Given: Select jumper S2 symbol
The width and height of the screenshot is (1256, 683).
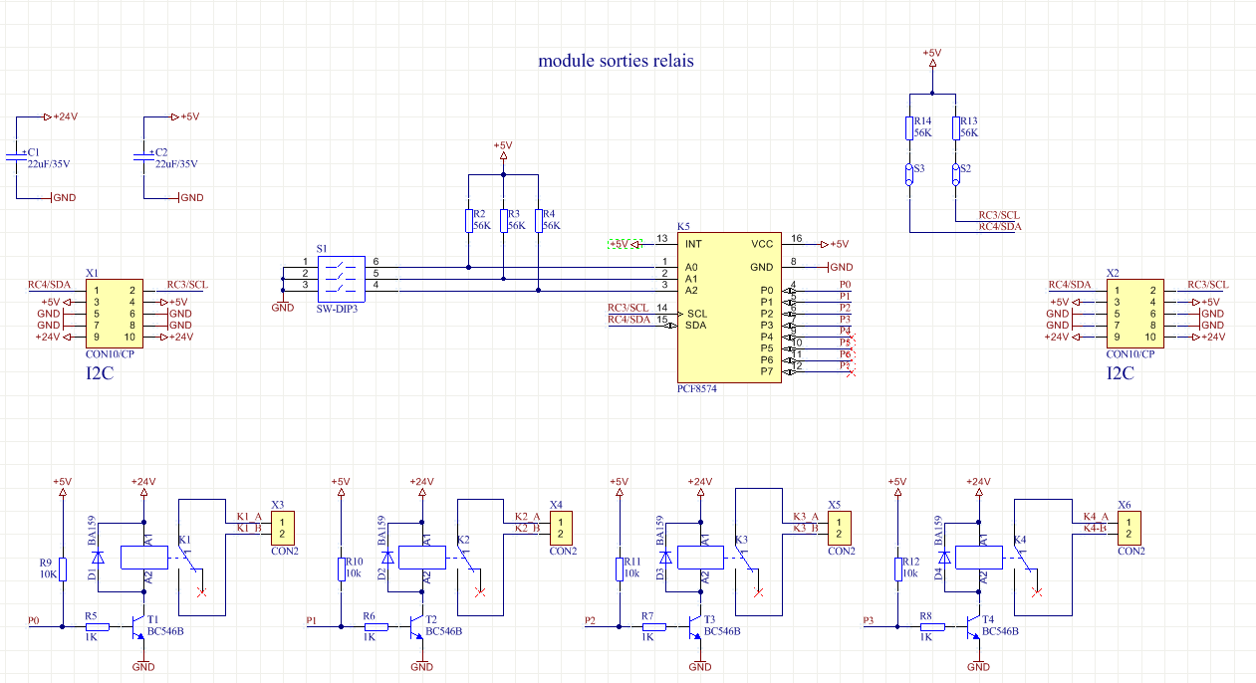Looking at the screenshot, I should [x=956, y=174].
